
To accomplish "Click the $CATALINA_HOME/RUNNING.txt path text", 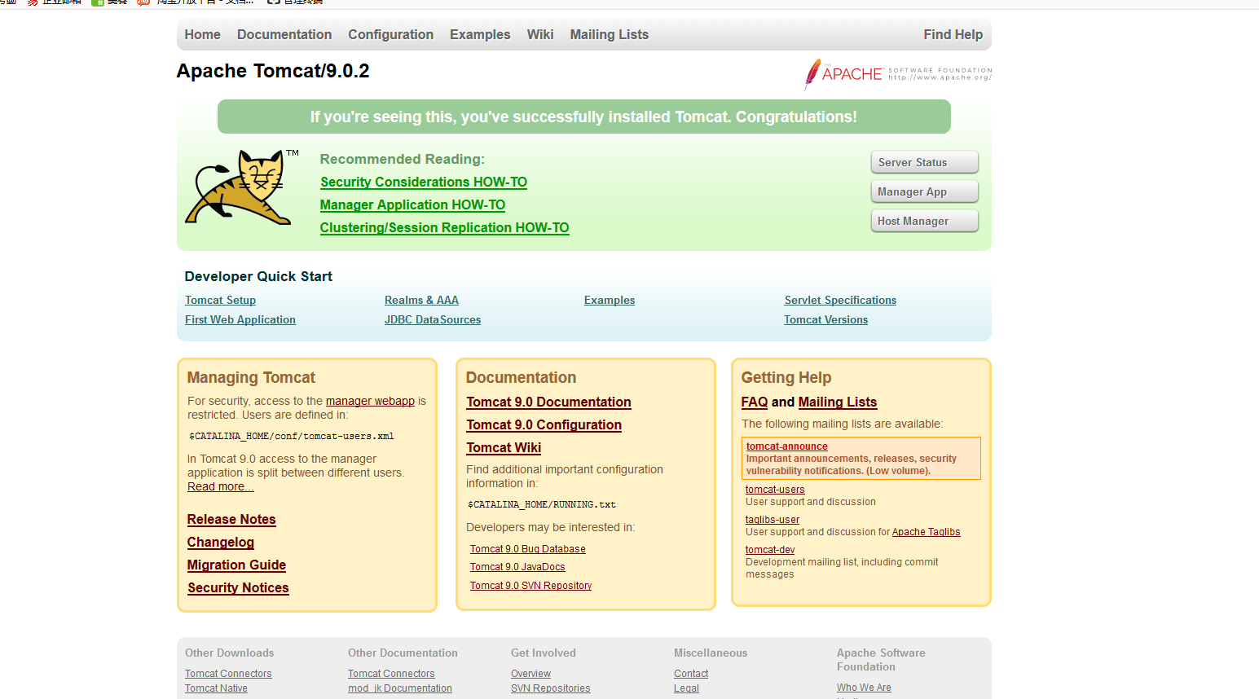I will tap(542, 504).
